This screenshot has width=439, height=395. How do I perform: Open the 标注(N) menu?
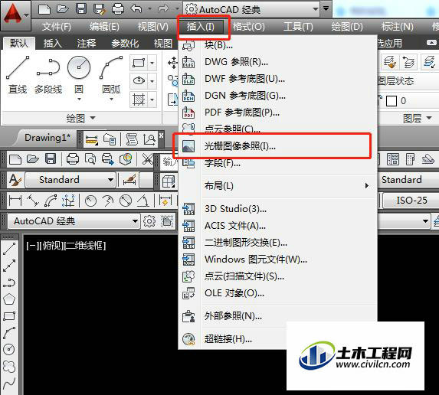pyautogui.click(x=398, y=27)
